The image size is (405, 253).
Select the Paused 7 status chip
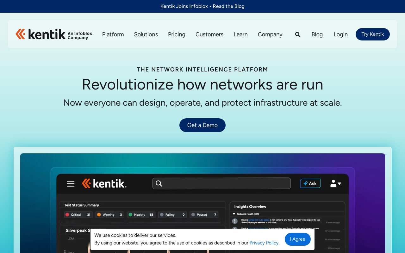[x=204, y=215]
